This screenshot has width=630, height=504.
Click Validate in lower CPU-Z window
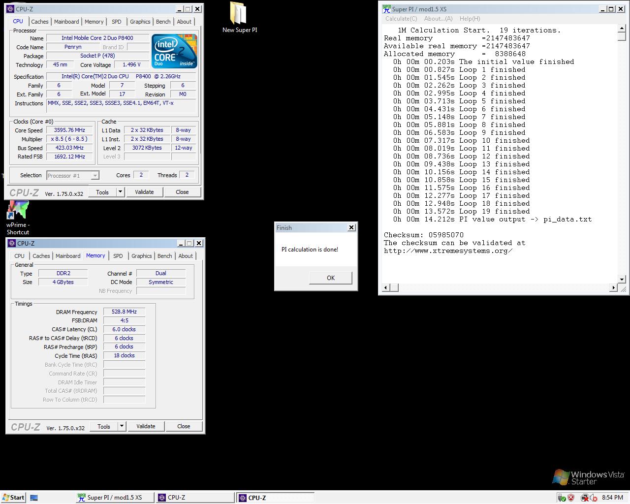[146, 426]
